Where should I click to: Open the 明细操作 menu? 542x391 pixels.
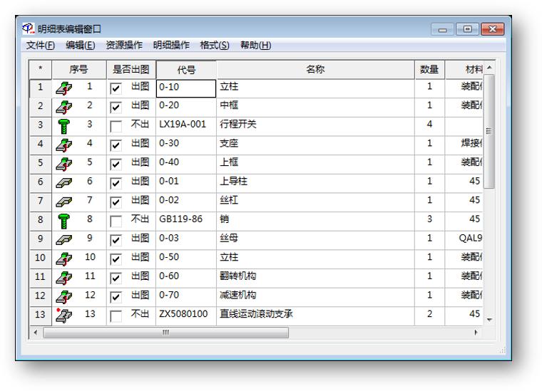point(171,45)
